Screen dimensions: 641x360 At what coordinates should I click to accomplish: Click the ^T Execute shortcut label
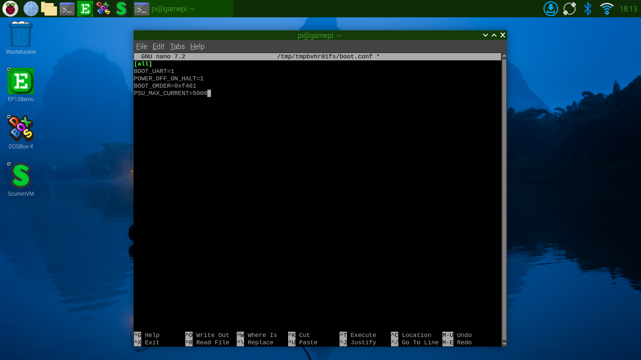[358, 335]
